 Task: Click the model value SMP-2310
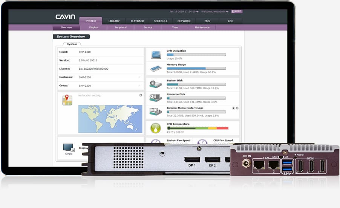(x=85, y=52)
